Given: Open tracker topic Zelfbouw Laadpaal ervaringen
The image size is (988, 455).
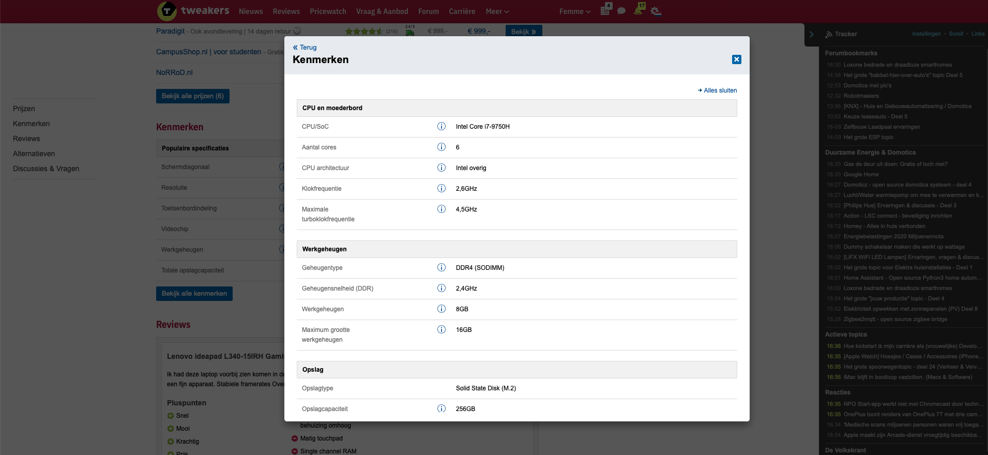Looking at the screenshot, I should click(x=882, y=127).
